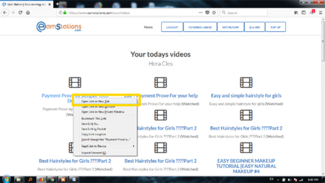Choose Inspect Element from the context menu
The image size is (325, 183).
tap(93, 153)
